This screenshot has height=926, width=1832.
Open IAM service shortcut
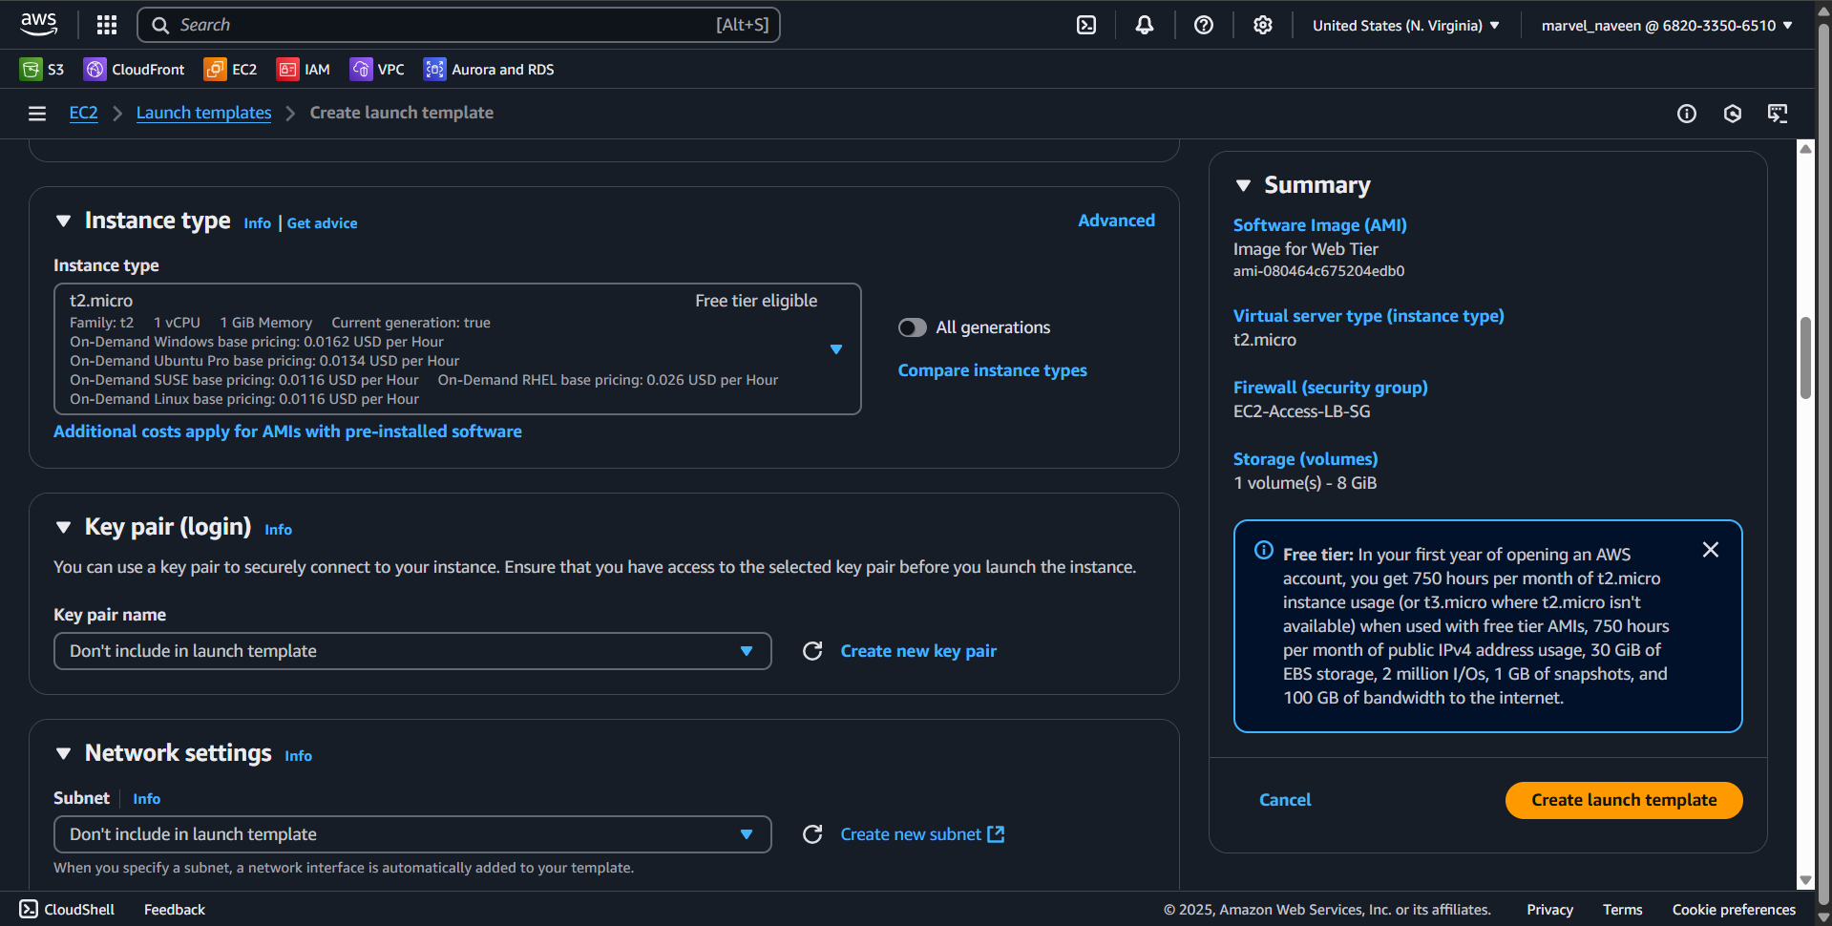coord(304,69)
